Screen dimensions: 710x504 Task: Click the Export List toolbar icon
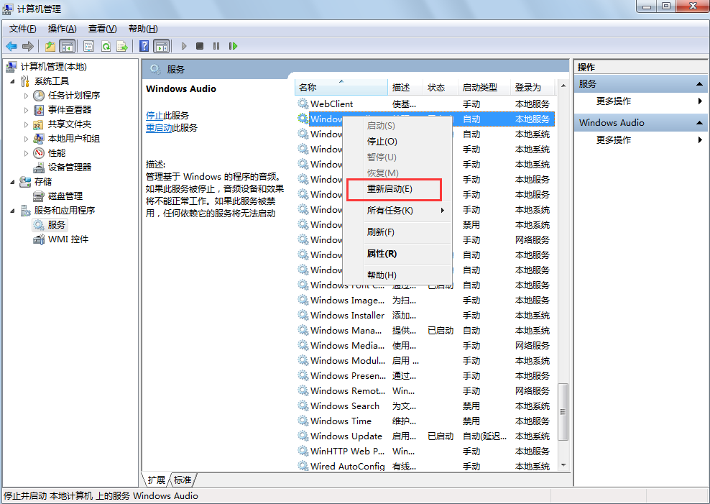(122, 46)
